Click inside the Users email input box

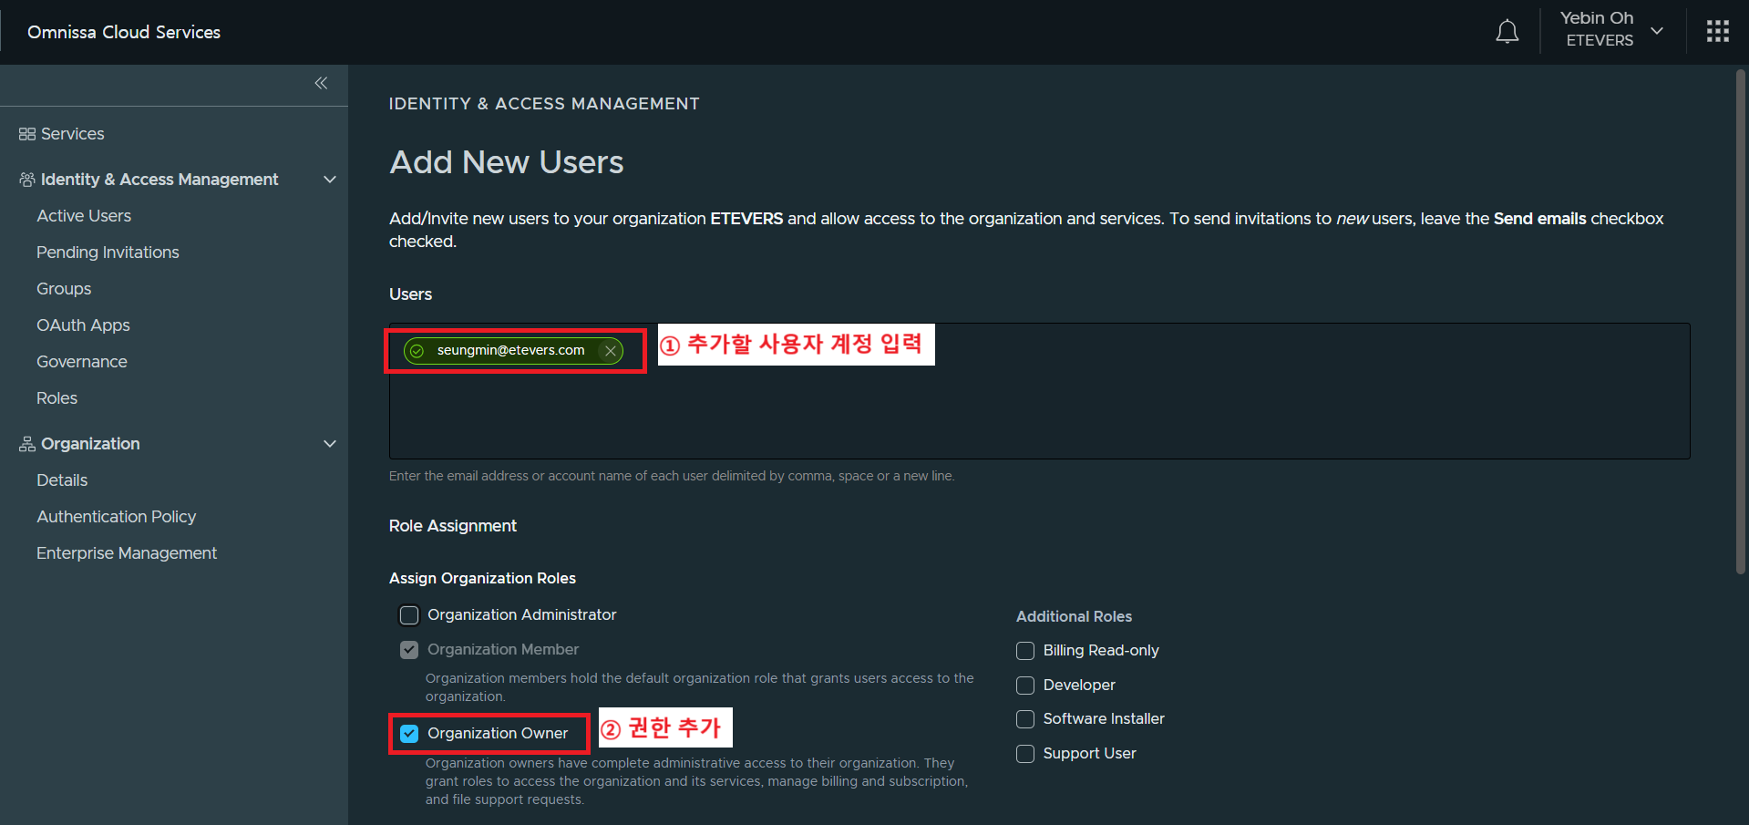pos(1039,410)
